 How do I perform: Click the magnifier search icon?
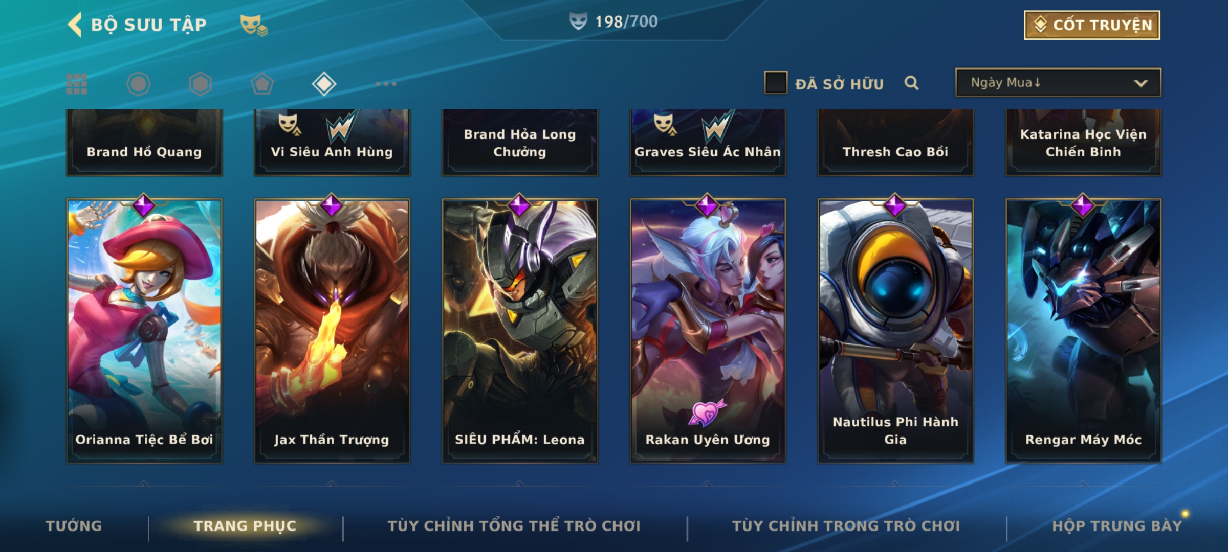click(911, 83)
